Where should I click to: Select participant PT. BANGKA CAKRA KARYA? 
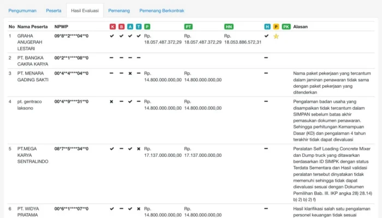click(33, 61)
